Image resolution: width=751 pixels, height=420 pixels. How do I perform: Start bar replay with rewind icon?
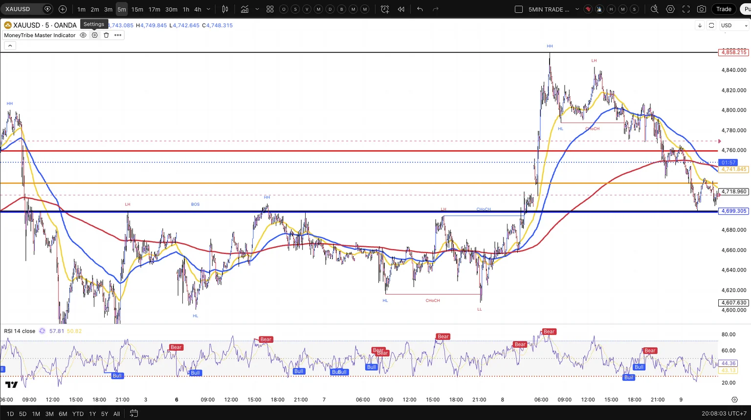click(x=401, y=9)
